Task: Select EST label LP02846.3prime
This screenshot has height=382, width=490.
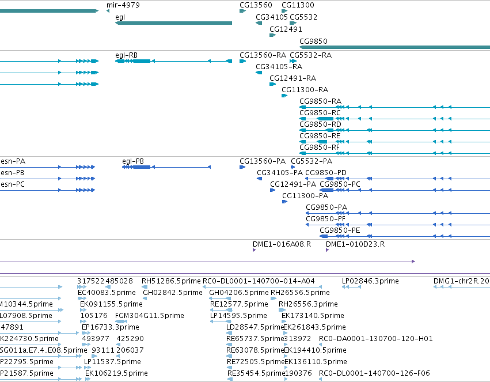Action: coord(370,281)
